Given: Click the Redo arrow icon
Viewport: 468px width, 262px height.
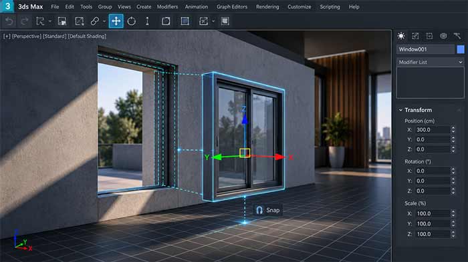Looking at the screenshot, I should (25, 21).
